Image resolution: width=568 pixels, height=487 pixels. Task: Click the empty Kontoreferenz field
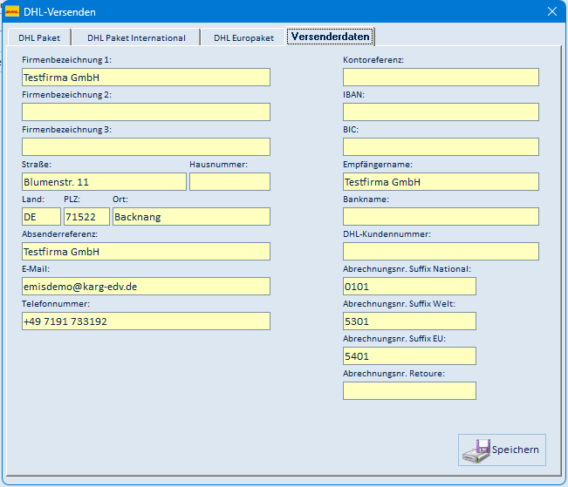click(441, 77)
